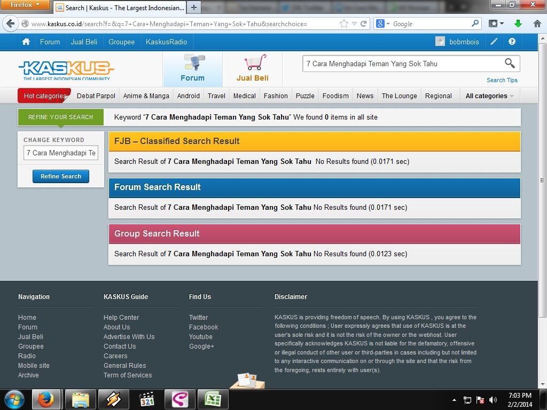
Task: Reload the page with the refresh icon
Action: pyautogui.click(x=363, y=23)
